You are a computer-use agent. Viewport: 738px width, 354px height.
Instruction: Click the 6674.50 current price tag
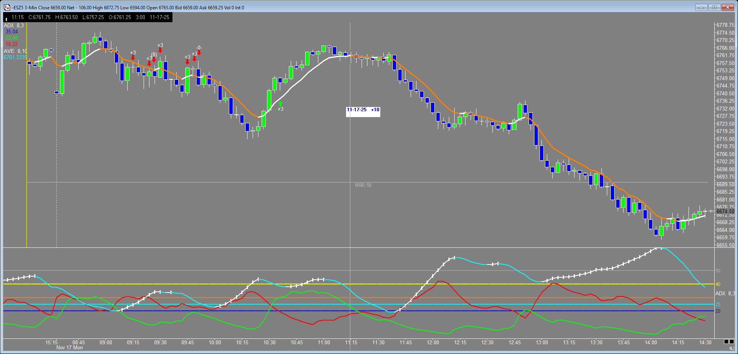point(725,211)
